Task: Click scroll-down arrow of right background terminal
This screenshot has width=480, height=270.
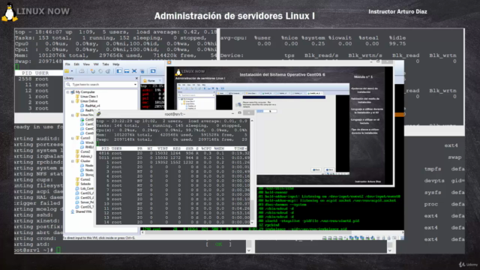Action: [x=390, y=250]
